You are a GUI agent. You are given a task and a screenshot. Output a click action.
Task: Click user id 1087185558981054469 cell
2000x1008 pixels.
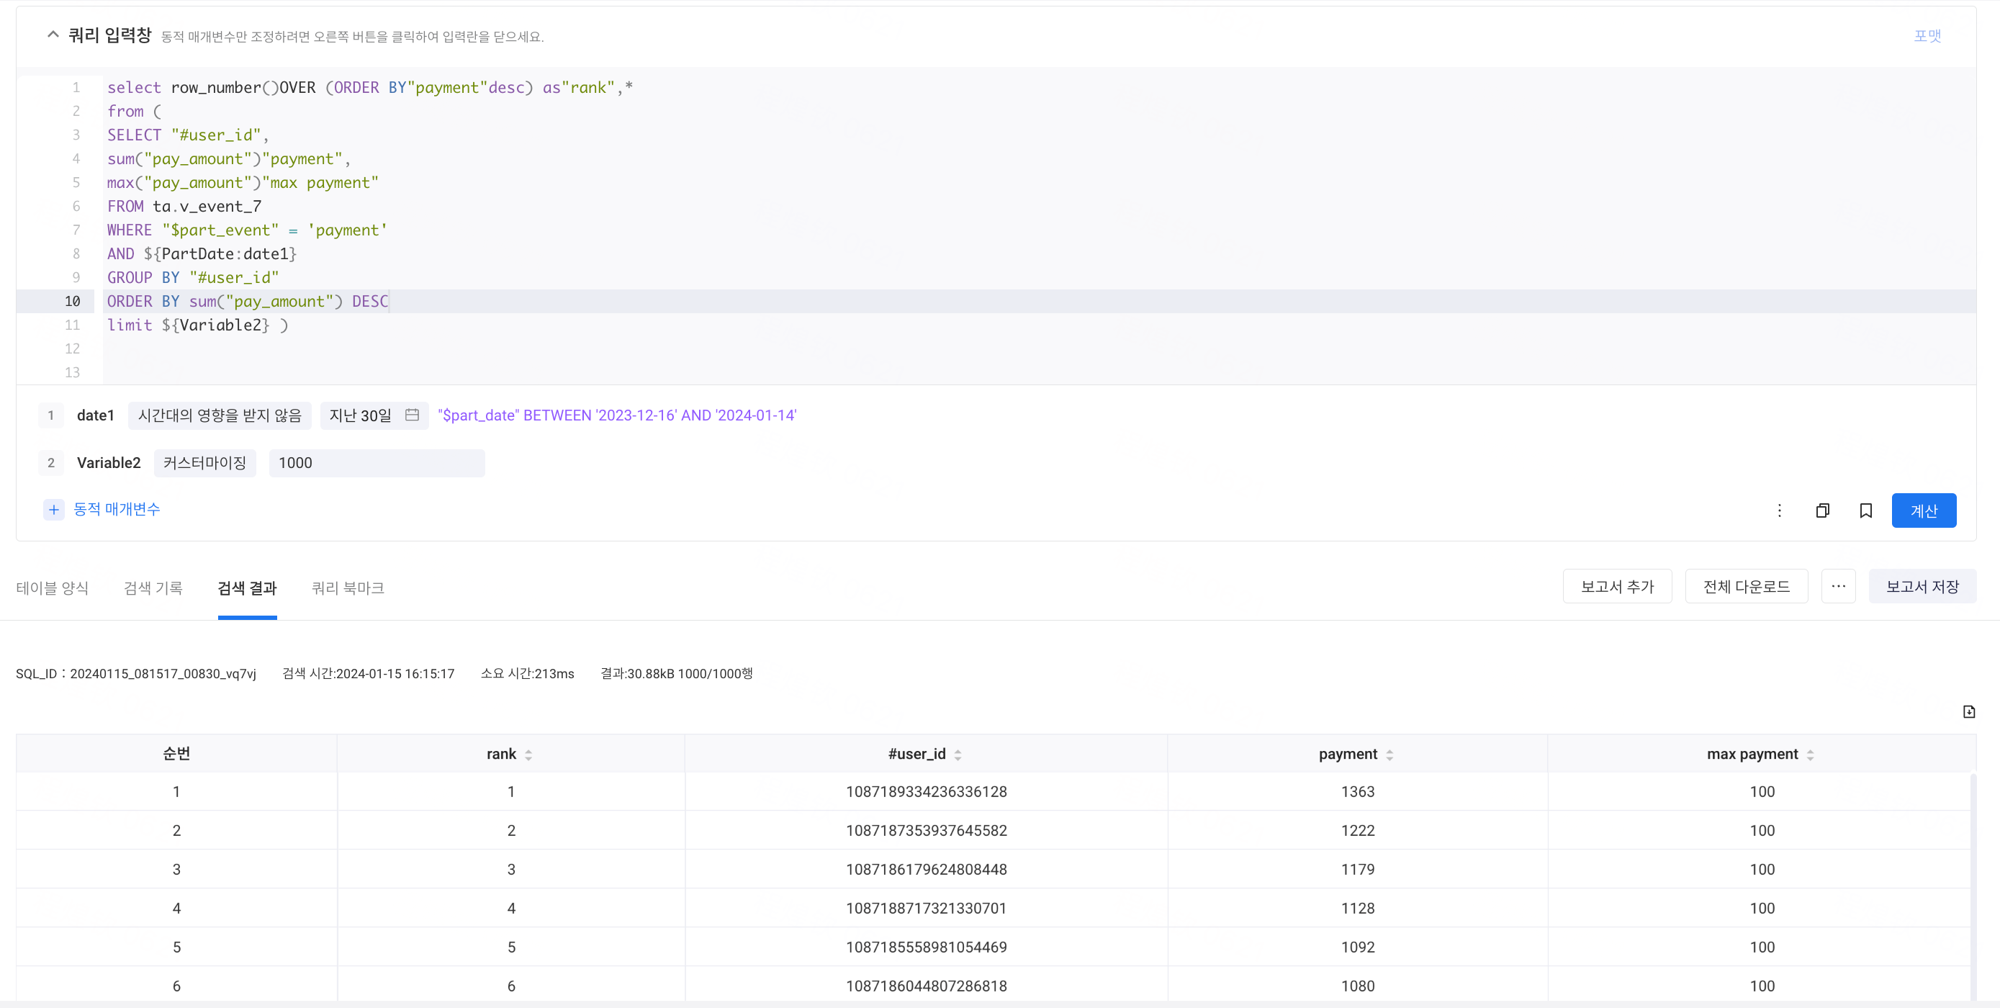click(x=927, y=947)
